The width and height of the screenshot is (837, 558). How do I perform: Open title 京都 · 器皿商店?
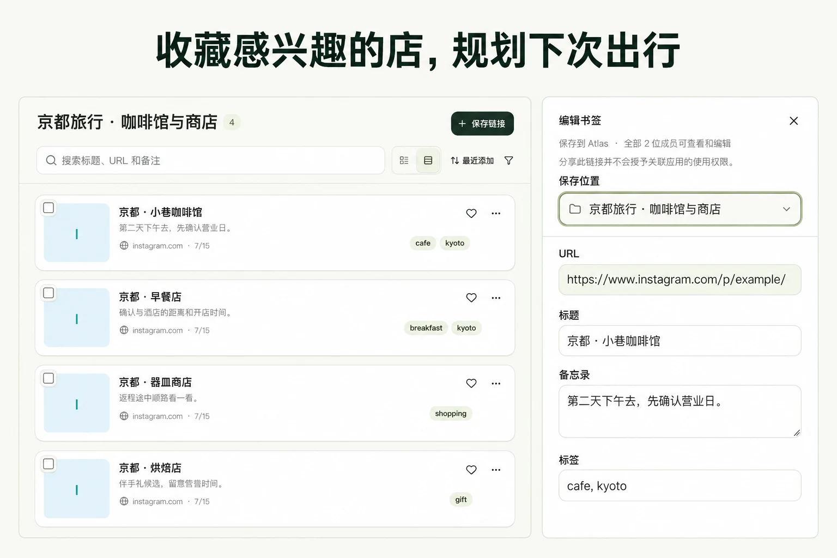(155, 382)
